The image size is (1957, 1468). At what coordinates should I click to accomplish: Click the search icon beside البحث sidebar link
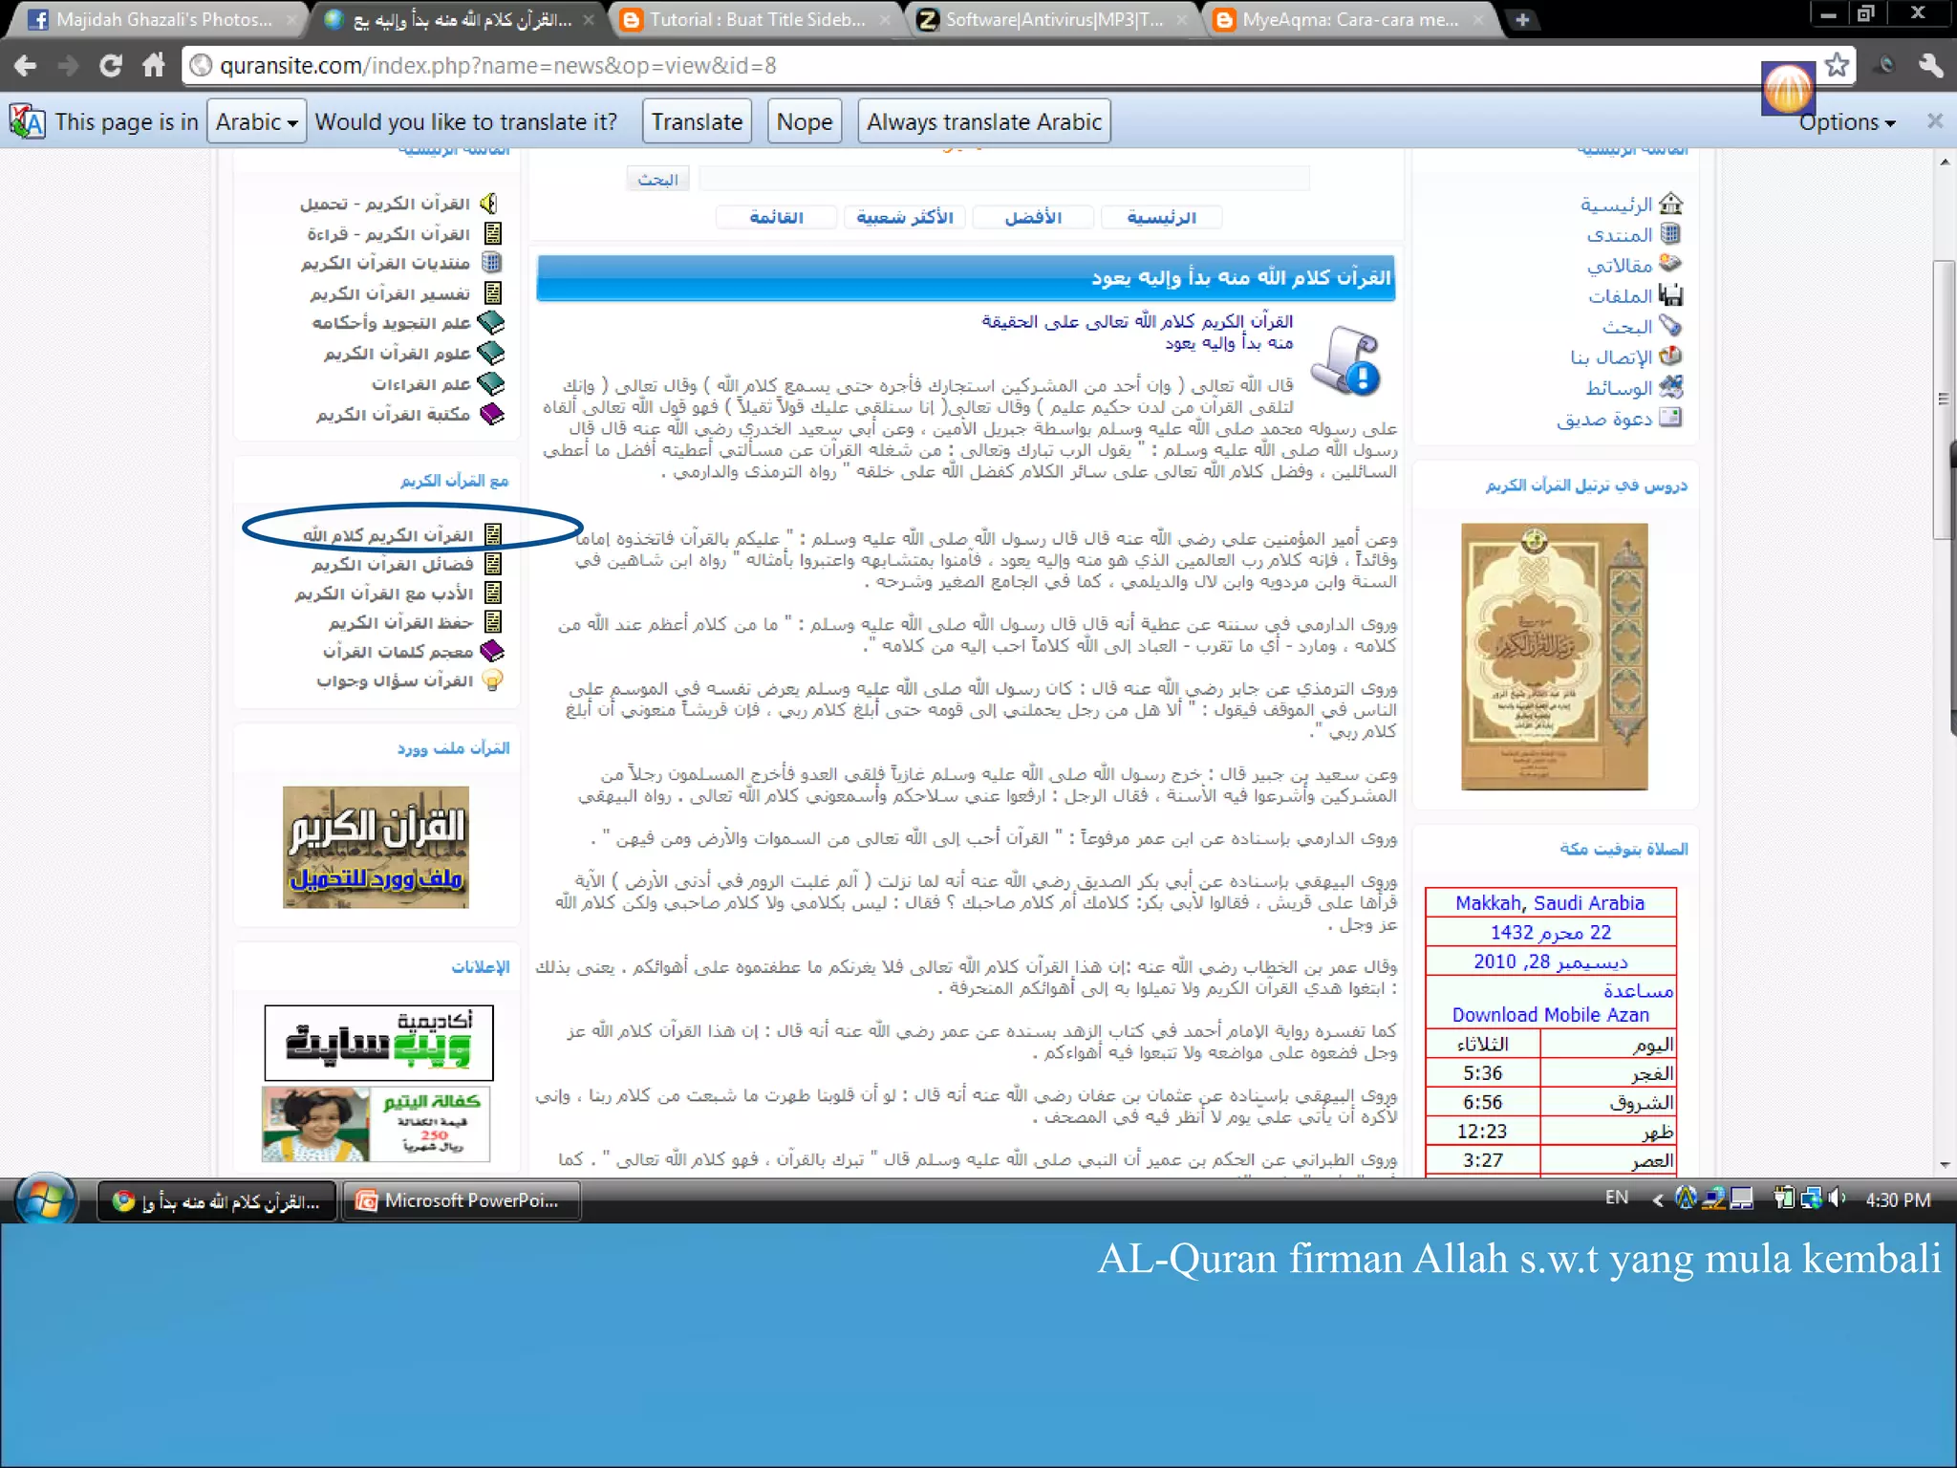(1670, 325)
